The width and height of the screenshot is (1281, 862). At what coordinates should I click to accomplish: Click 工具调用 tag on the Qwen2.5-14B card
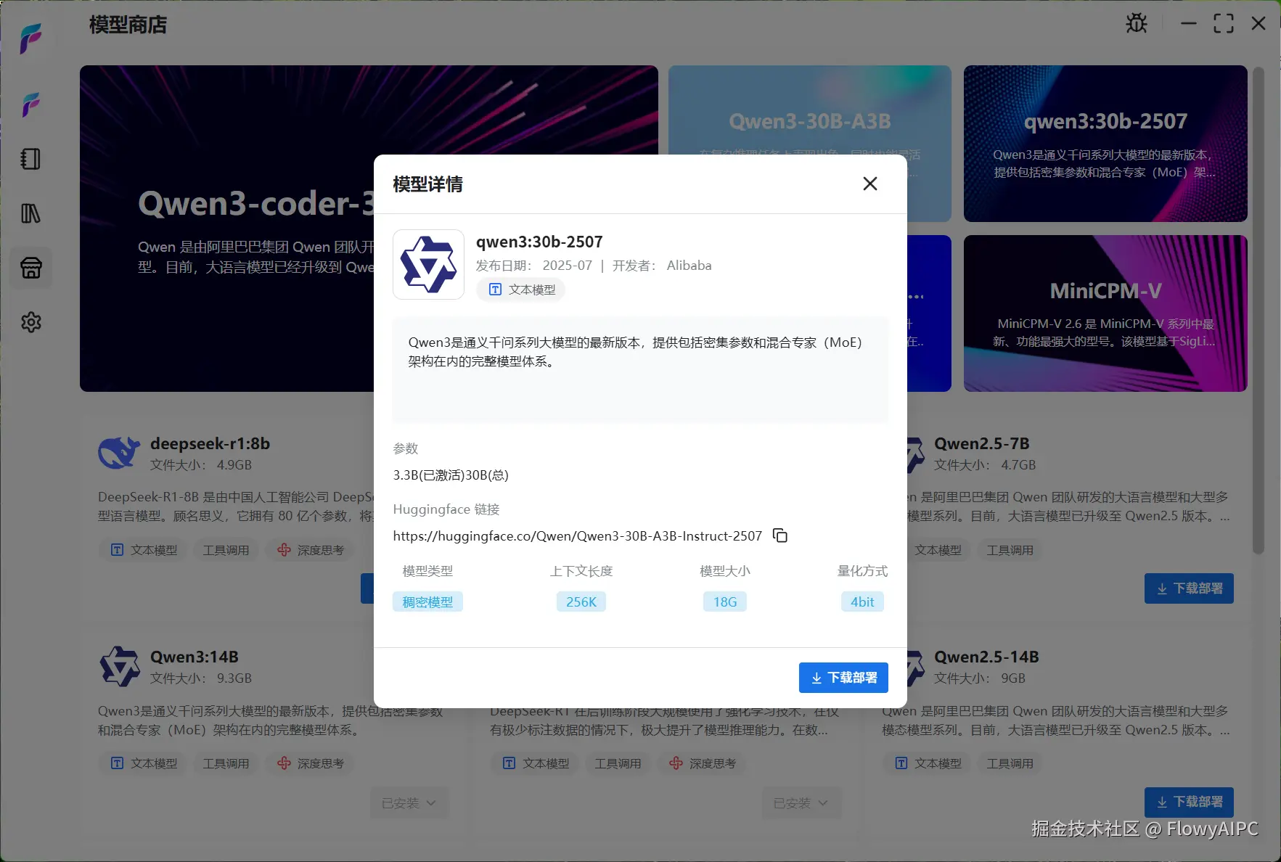[1010, 763]
